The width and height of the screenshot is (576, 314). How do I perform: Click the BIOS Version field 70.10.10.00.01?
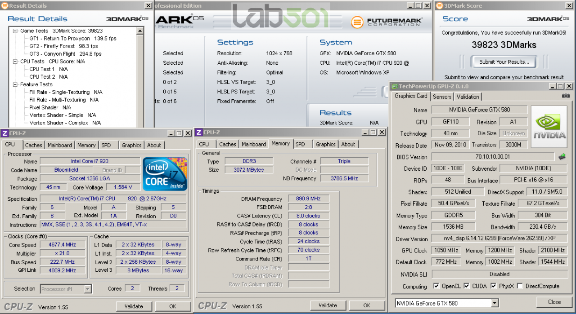(x=493, y=157)
